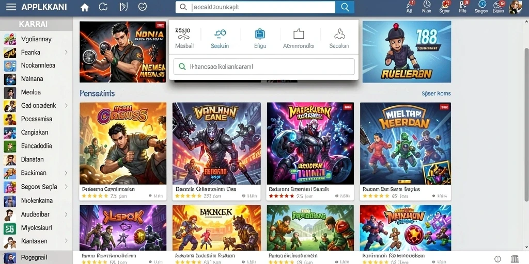Select the Masbail icon in dropdown panel
Viewport: 529px width, 264px height.
click(184, 38)
